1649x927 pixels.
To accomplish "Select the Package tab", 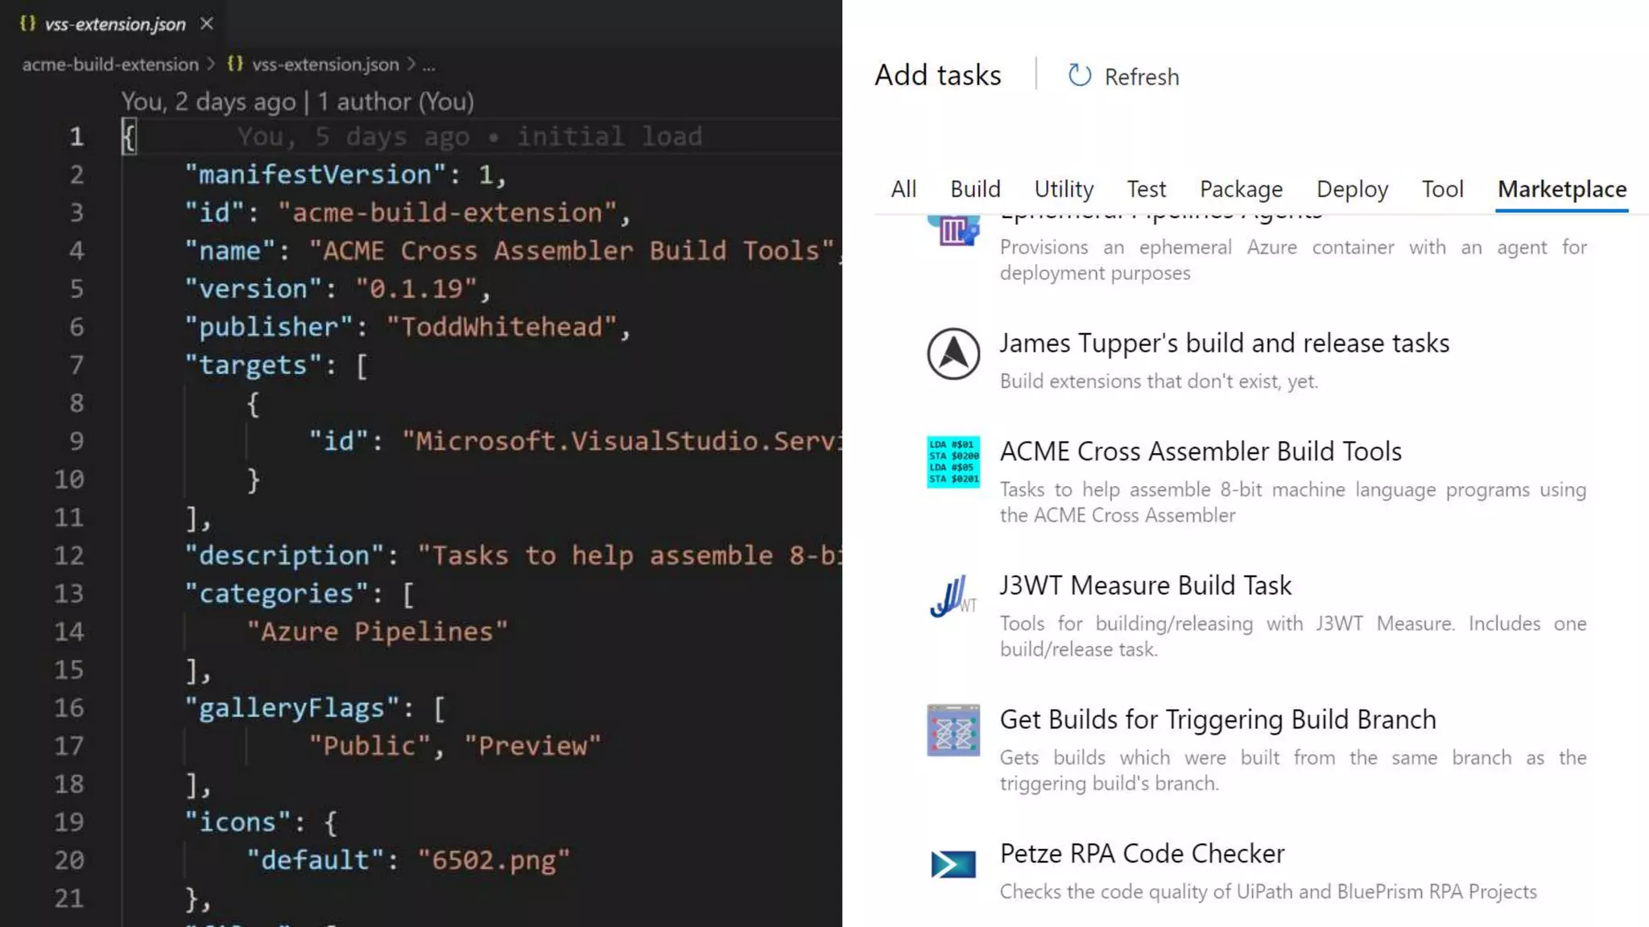I will [x=1241, y=189].
